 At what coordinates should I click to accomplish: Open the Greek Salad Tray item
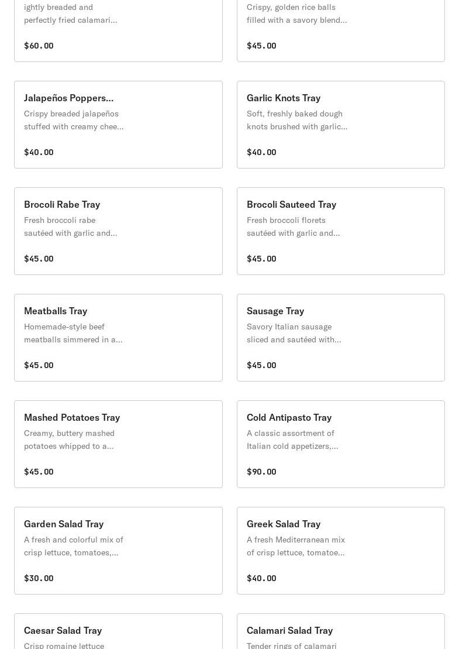point(340,550)
